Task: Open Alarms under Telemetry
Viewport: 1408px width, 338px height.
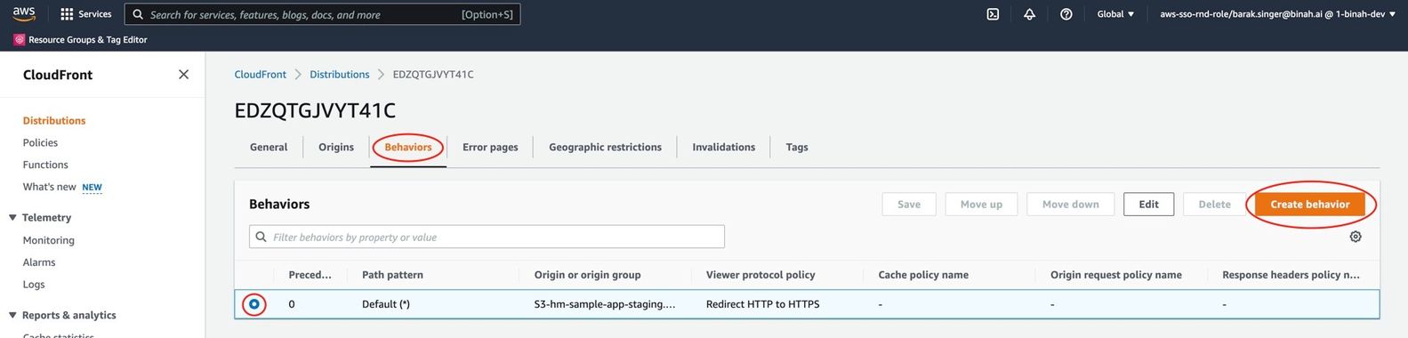Action: click(39, 263)
